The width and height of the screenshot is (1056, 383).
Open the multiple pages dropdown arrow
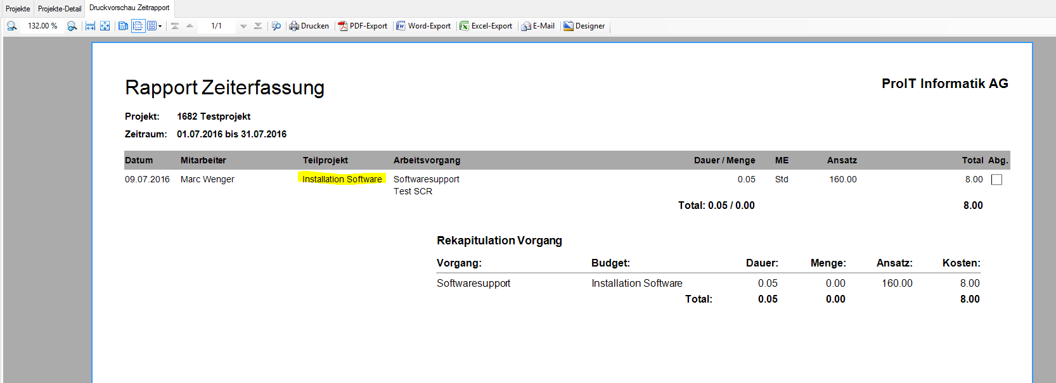tap(160, 26)
